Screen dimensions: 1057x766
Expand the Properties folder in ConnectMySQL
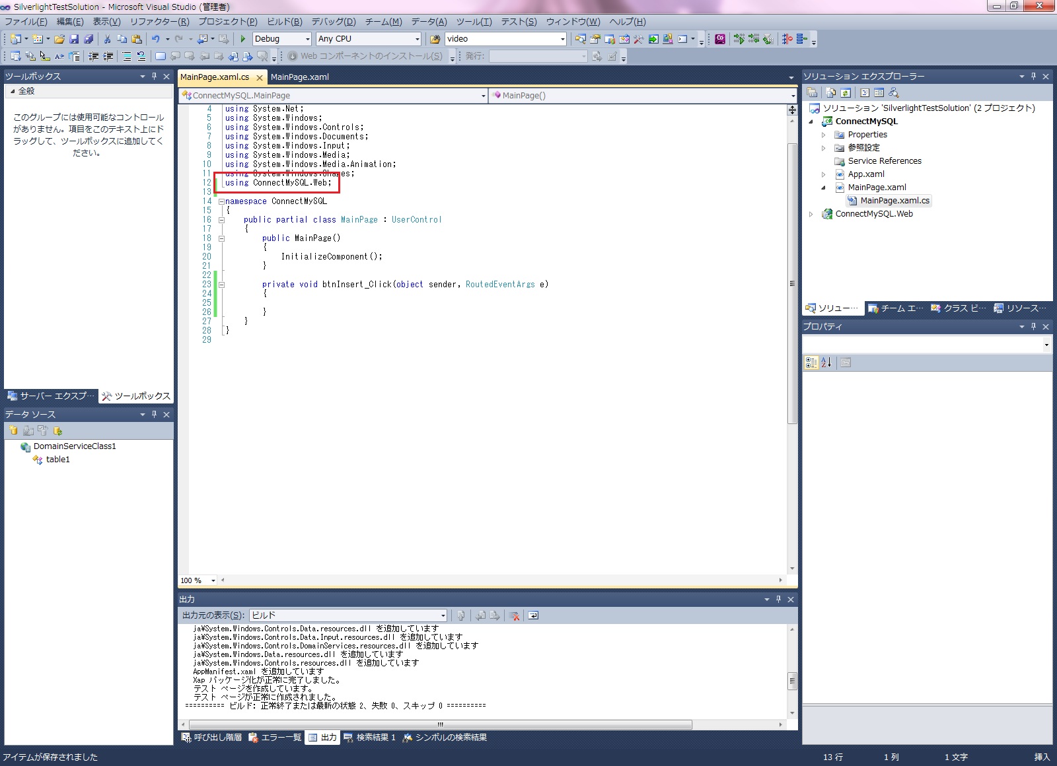(824, 135)
